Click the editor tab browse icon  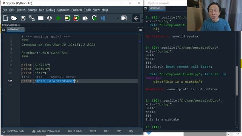(x=3, y=29)
